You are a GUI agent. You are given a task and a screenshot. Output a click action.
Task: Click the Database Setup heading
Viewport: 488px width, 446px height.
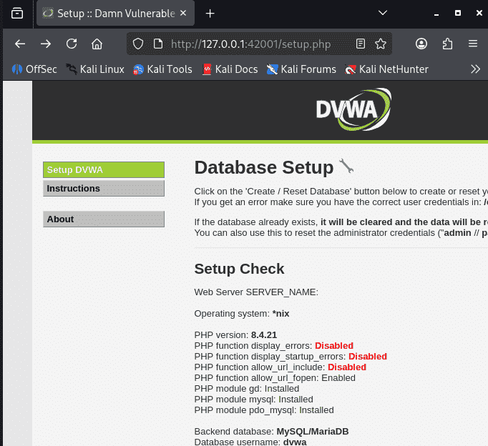263,167
